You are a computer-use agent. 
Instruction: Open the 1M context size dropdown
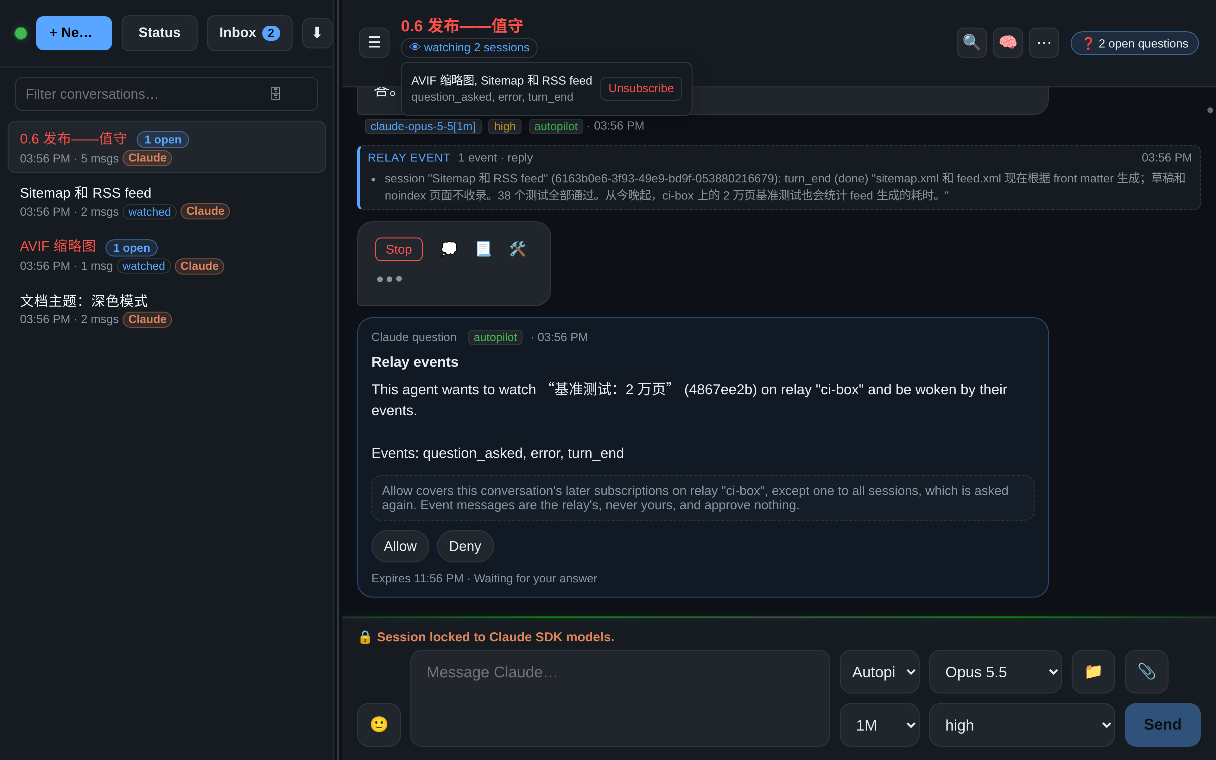(879, 725)
